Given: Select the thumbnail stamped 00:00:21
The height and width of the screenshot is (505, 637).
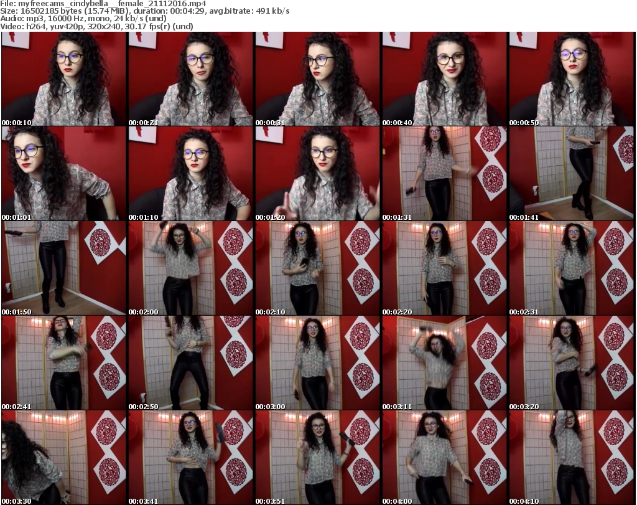Looking at the screenshot, I should tap(190, 79).
